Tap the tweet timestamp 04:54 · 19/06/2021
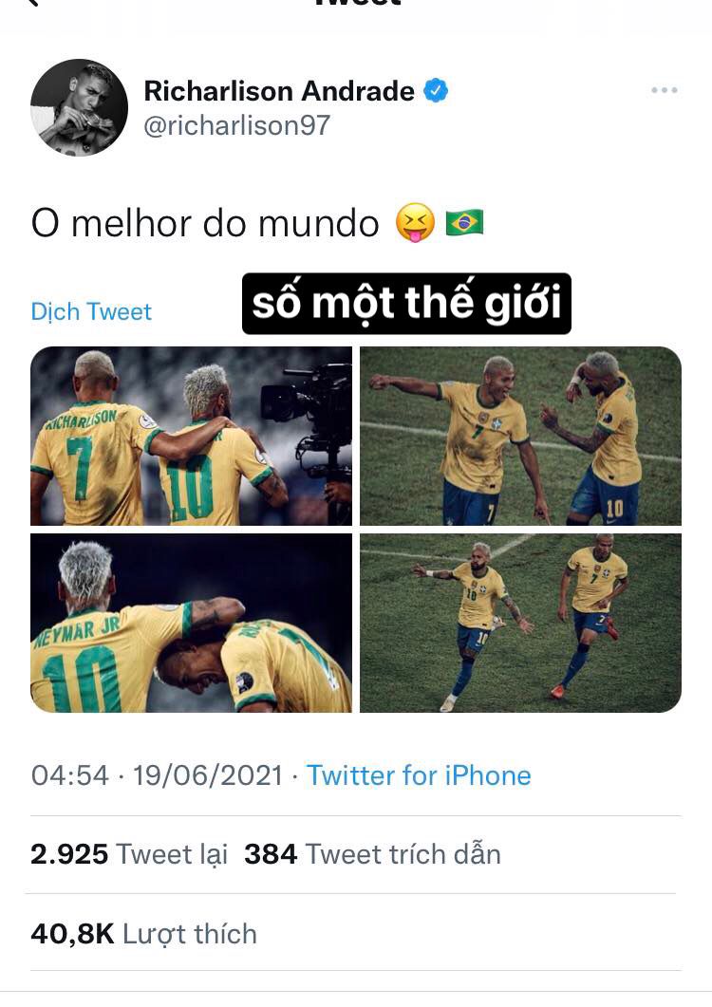The image size is (712, 1007). pyautogui.click(x=157, y=775)
